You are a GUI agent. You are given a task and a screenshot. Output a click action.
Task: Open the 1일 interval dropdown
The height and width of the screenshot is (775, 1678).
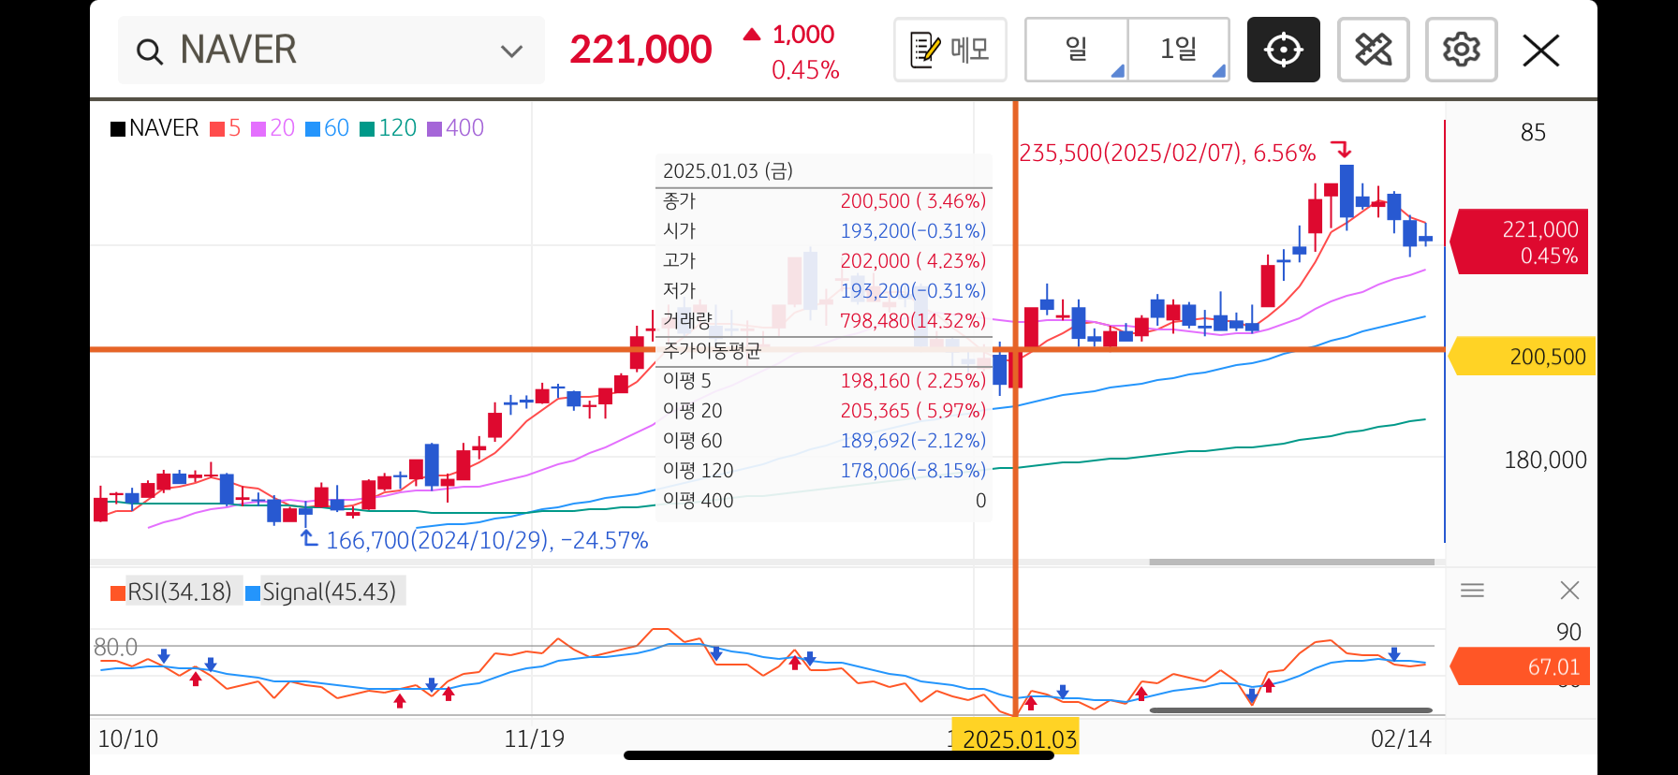(x=1179, y=50)
